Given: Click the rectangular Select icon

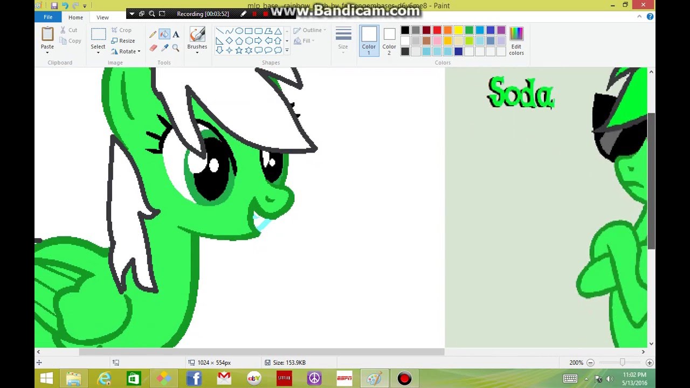Looking at the screenshot, I should pos(98,34).
